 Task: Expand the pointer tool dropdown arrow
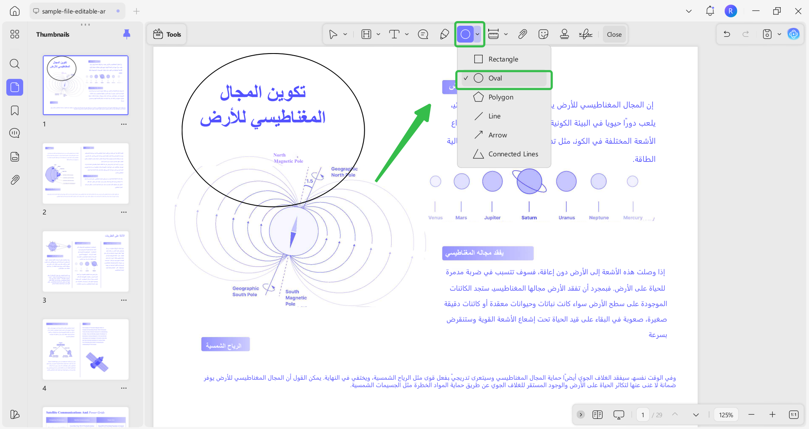click(x=345, y=35)
